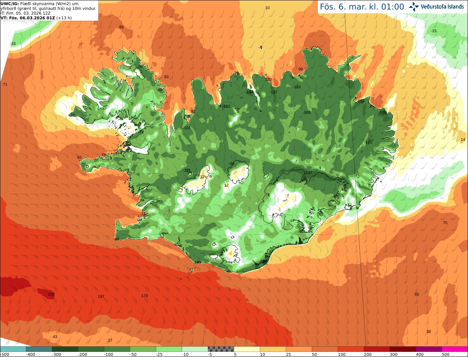This screenshot has height=357, width=468.
Task: Pick the green -100 legend swatch
Action: click(x=117, y=349)
